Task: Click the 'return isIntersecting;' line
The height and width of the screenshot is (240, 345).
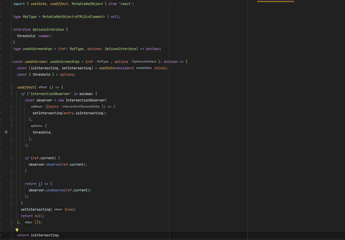Action: point(38,235)
